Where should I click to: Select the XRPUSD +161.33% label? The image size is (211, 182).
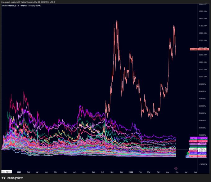click(199, 138)
